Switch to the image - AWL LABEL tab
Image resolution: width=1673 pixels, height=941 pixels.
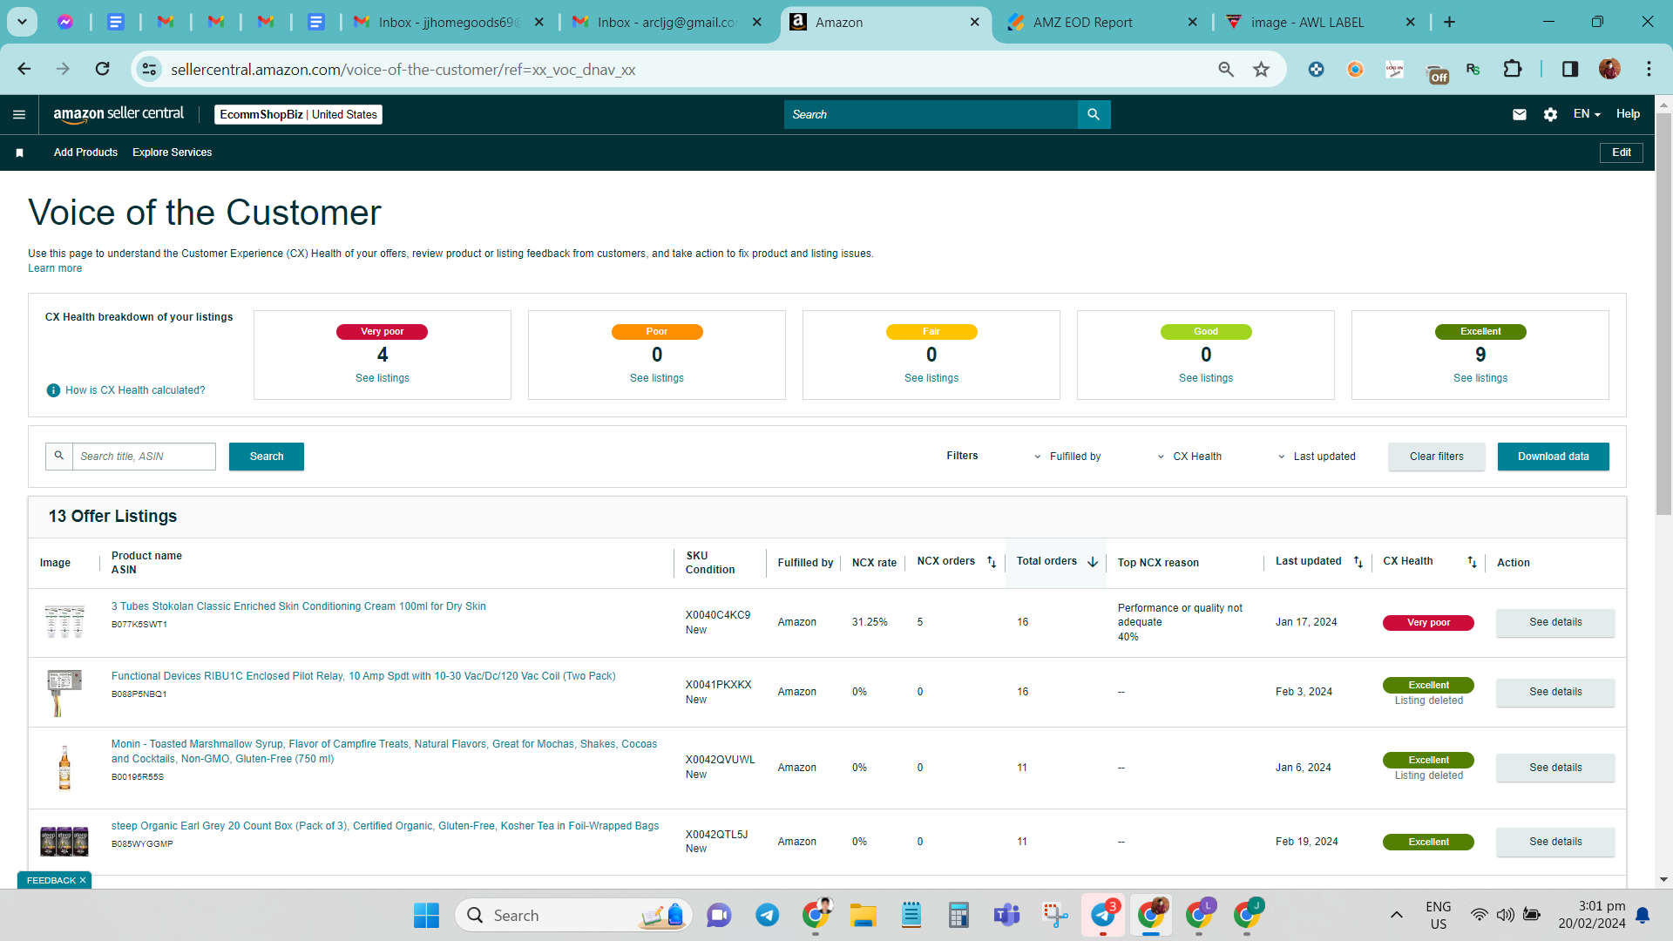click(x=1321, y=23)
